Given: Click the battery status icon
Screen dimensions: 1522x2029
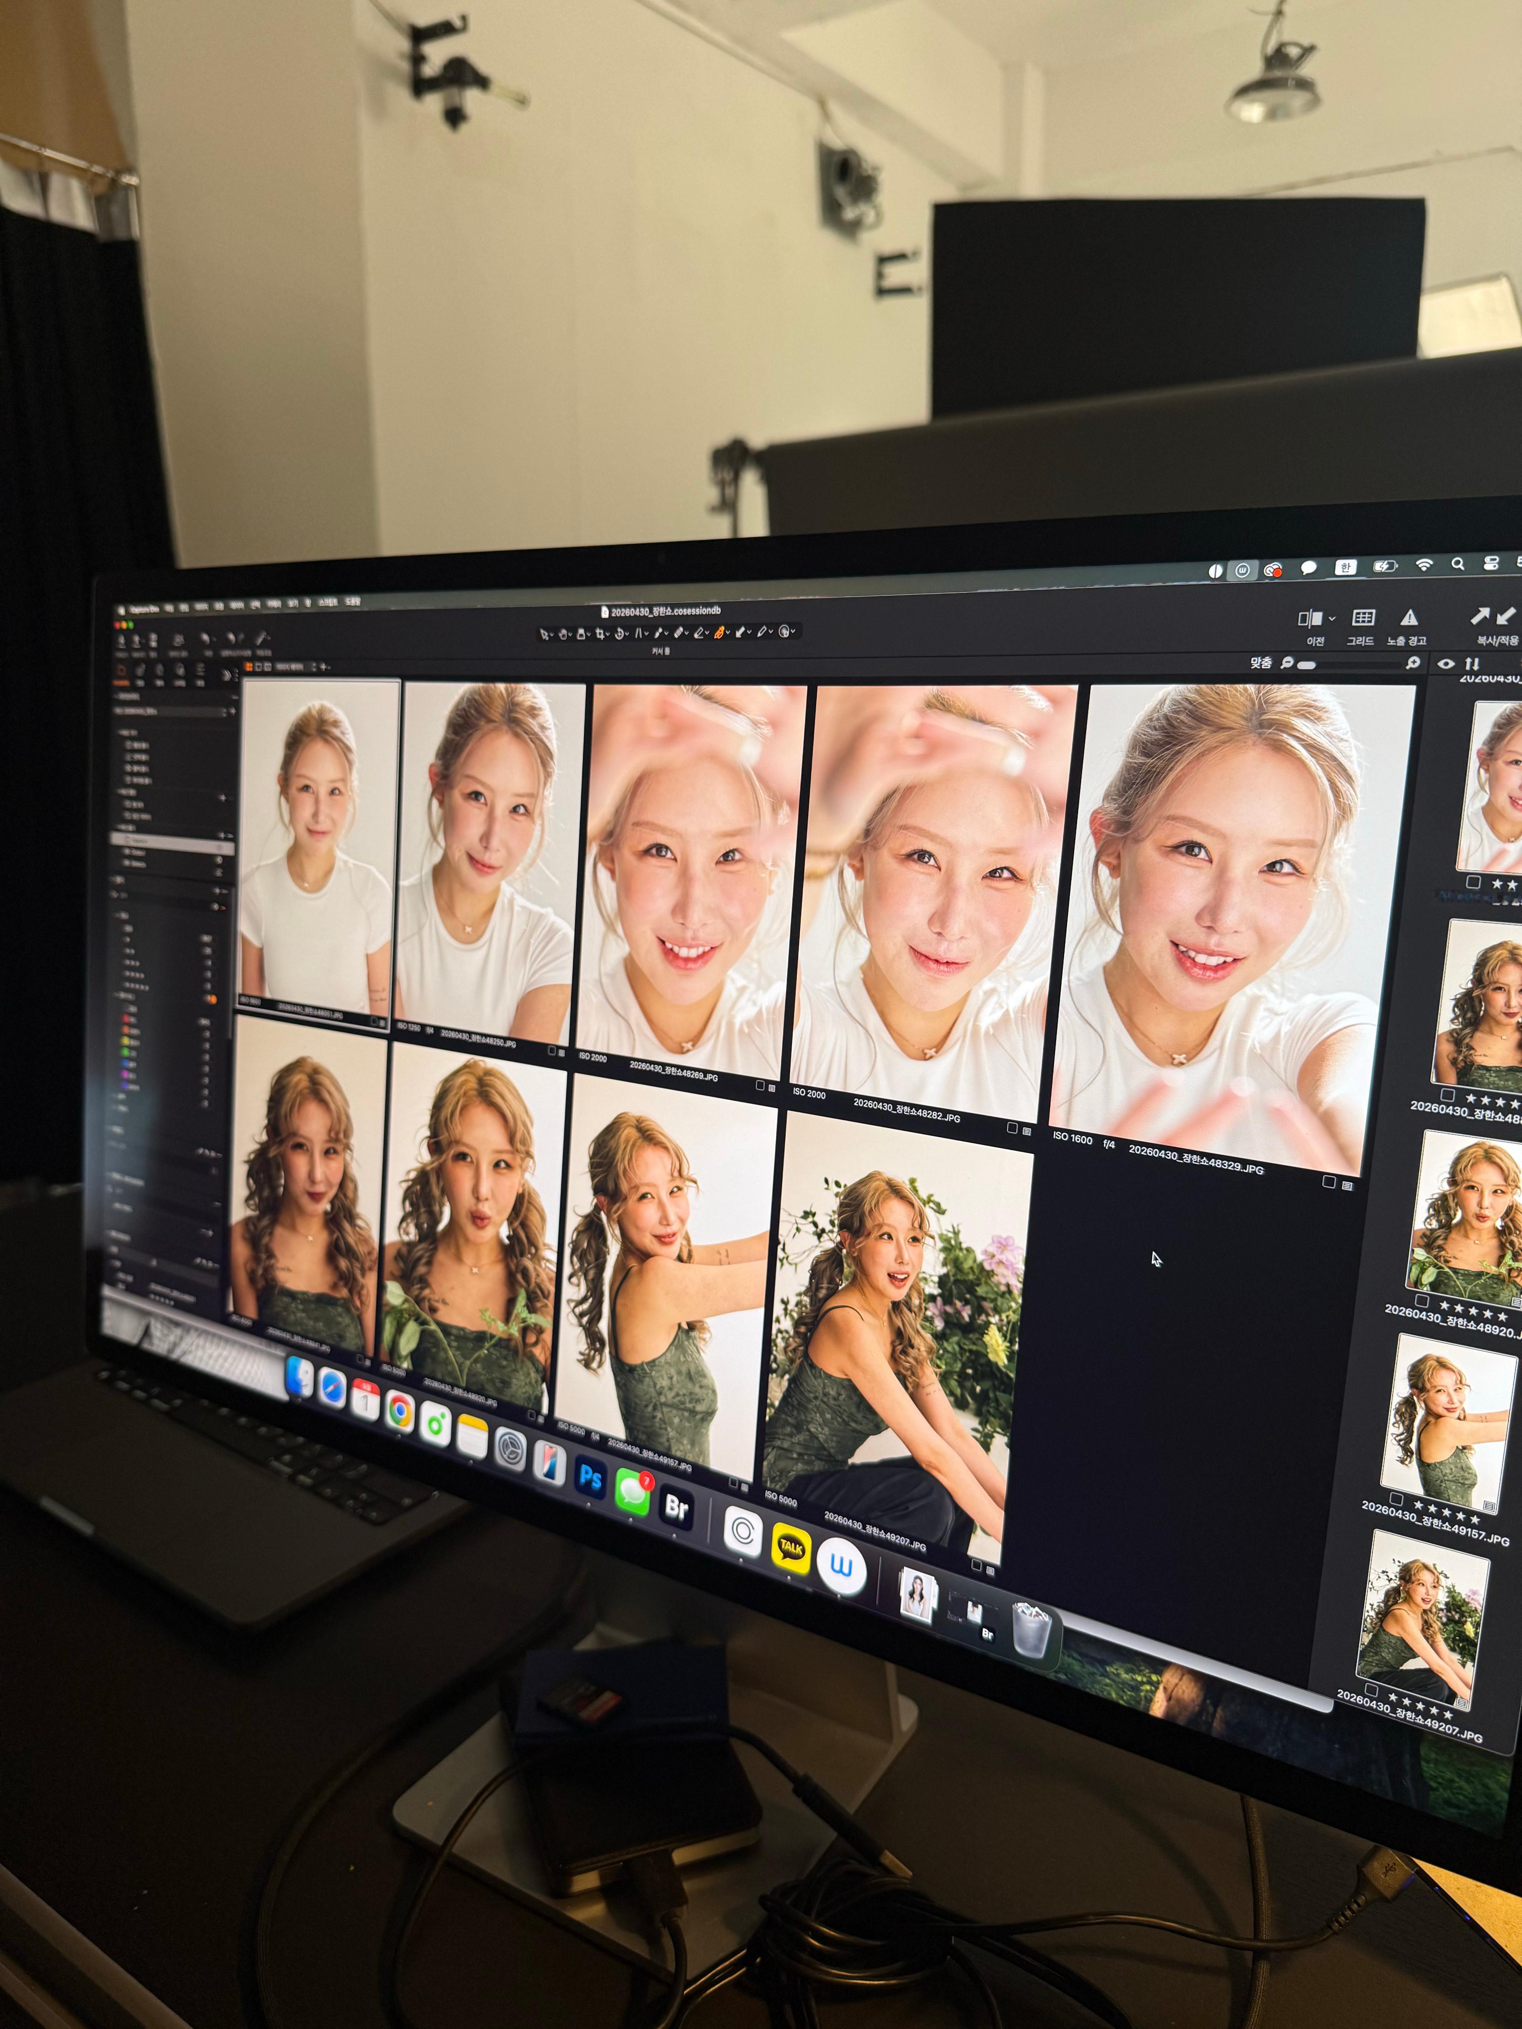Looking at the screenshot, I should (1385, 566).
